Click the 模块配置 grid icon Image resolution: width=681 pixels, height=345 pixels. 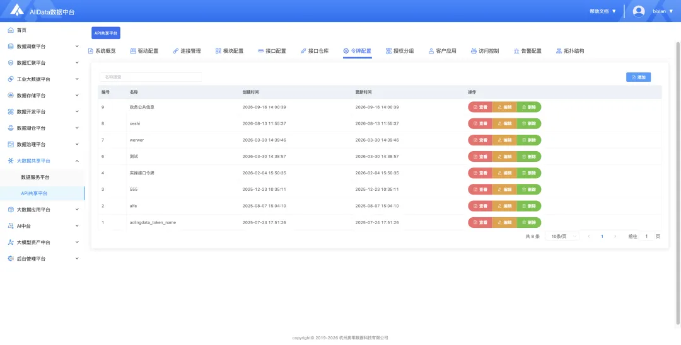coord(218,51)
